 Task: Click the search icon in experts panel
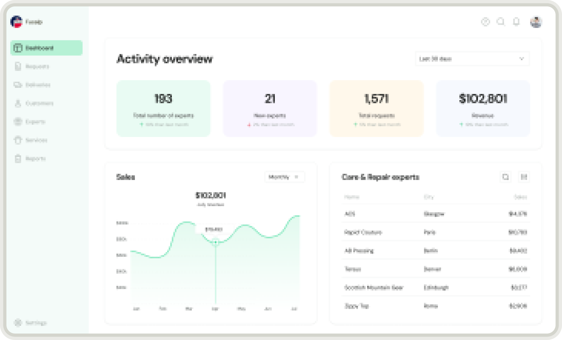tap(505, 177)
